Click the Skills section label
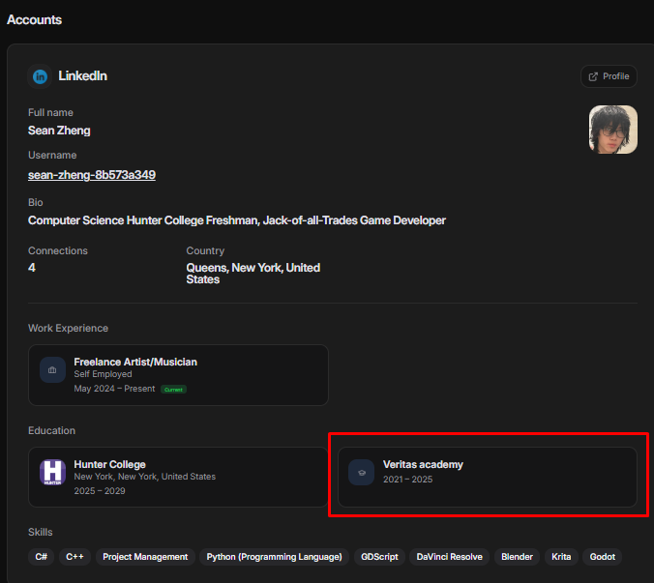Screen dimensions: 654x583 coord(40,532)
